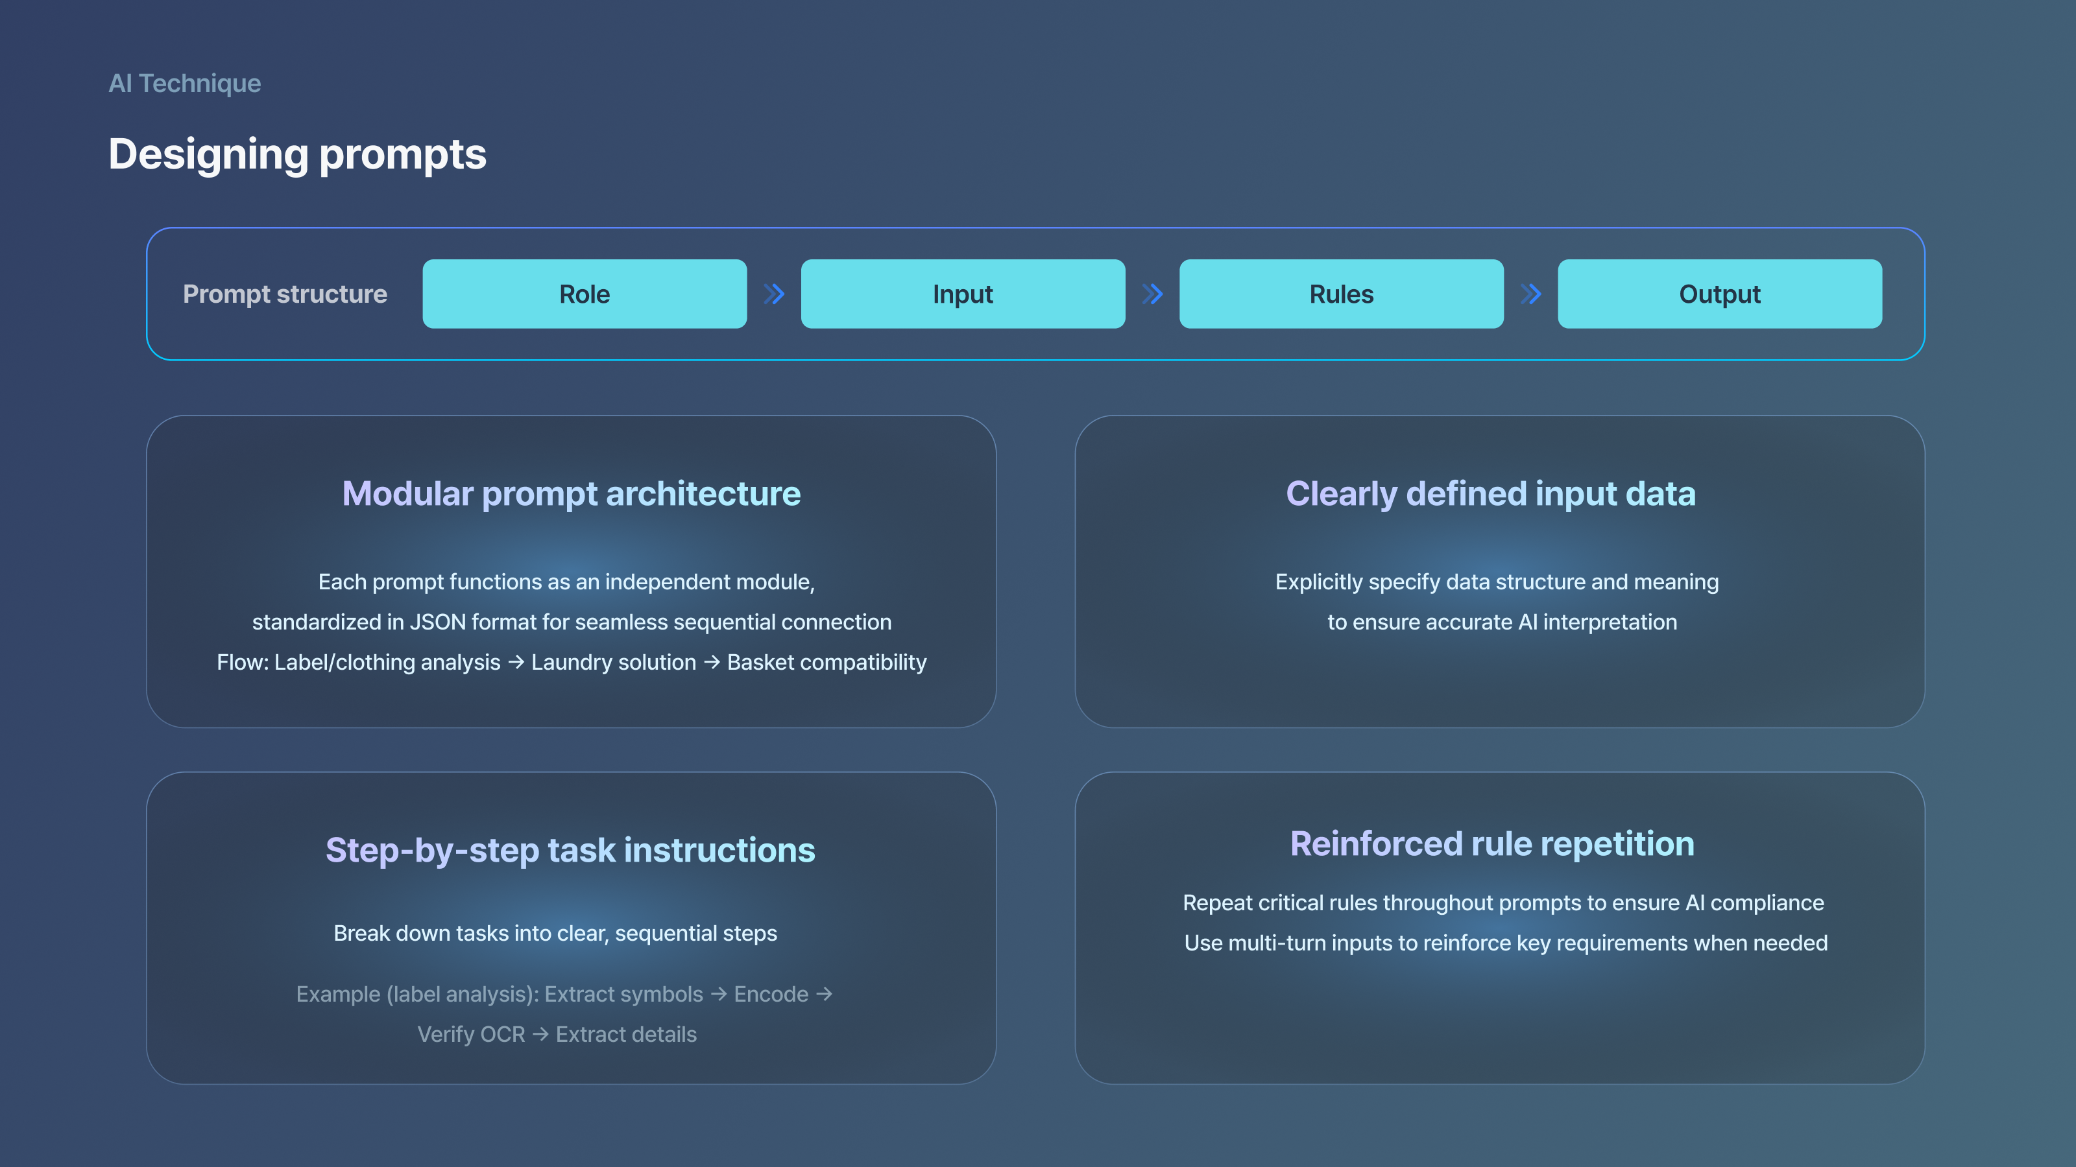Viewport: 2076px width, 1167px height.
Task: Click the AI Technique heading text
Action: click(x=184, y=83)
